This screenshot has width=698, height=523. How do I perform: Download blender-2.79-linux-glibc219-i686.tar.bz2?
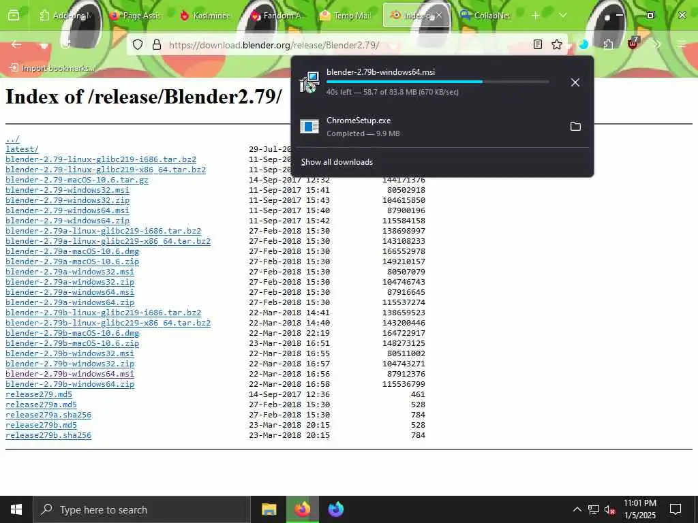[x=101, y=159]
